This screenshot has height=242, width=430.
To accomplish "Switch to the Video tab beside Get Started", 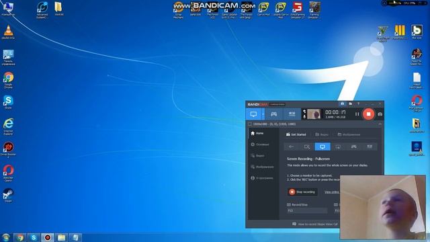I will [322, 134].
